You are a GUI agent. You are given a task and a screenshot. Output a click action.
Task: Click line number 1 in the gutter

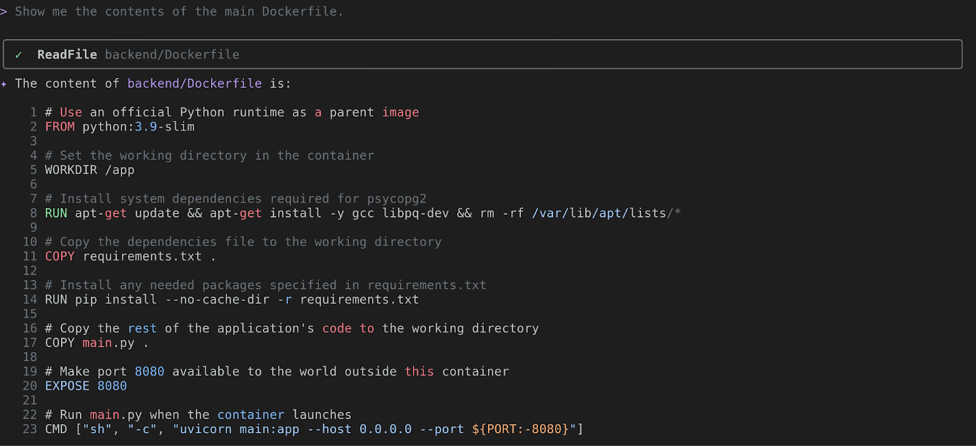pos(34,112)
